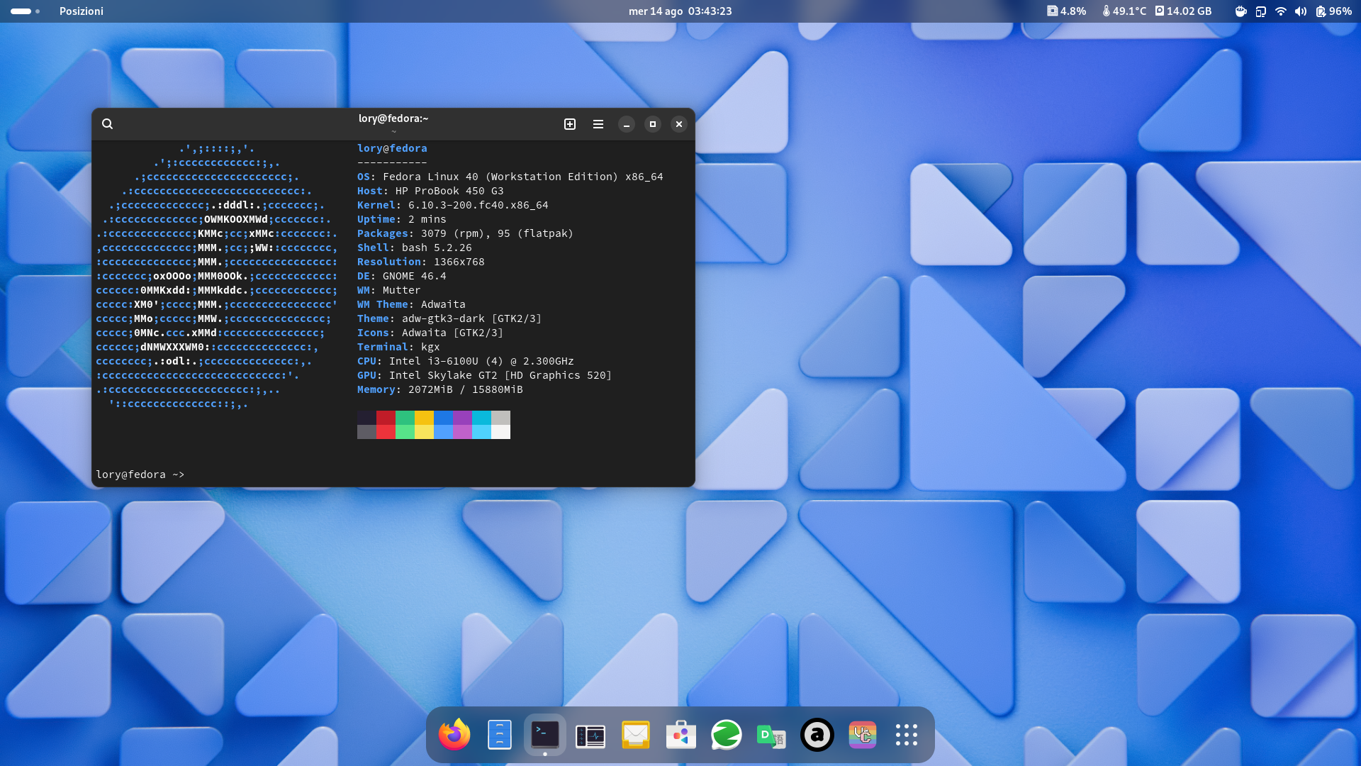The width and height of the screenshot is (1361, 766).
Task: Open a new terminal tab
Action: tap(570, 124)
